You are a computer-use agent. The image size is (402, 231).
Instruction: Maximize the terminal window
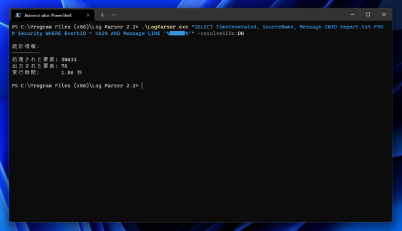(368, 15)
